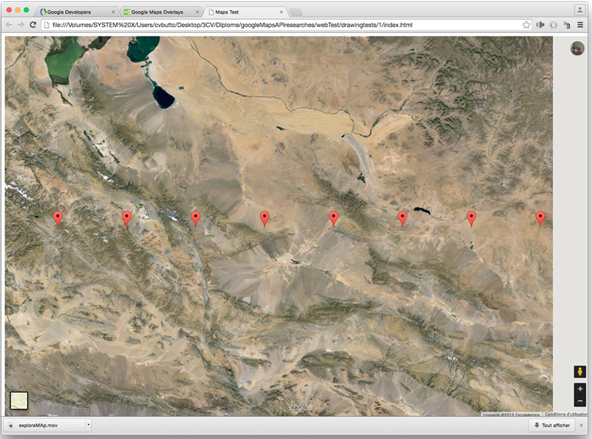
Task: Open dropdown arrow for exploreMAp.mov download
Action: (88, 425)
